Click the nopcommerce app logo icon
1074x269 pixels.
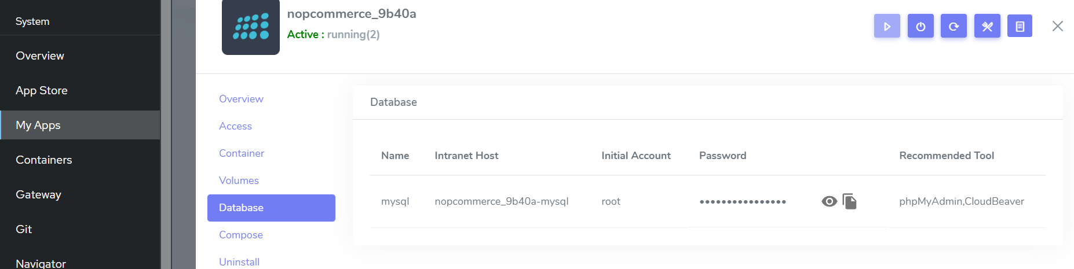pos(250,27)
